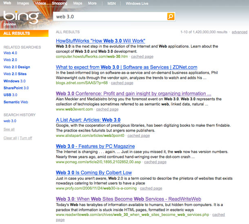Click the Bing preview logo
Screen dimensions: 249x224
tap(16, 18)
